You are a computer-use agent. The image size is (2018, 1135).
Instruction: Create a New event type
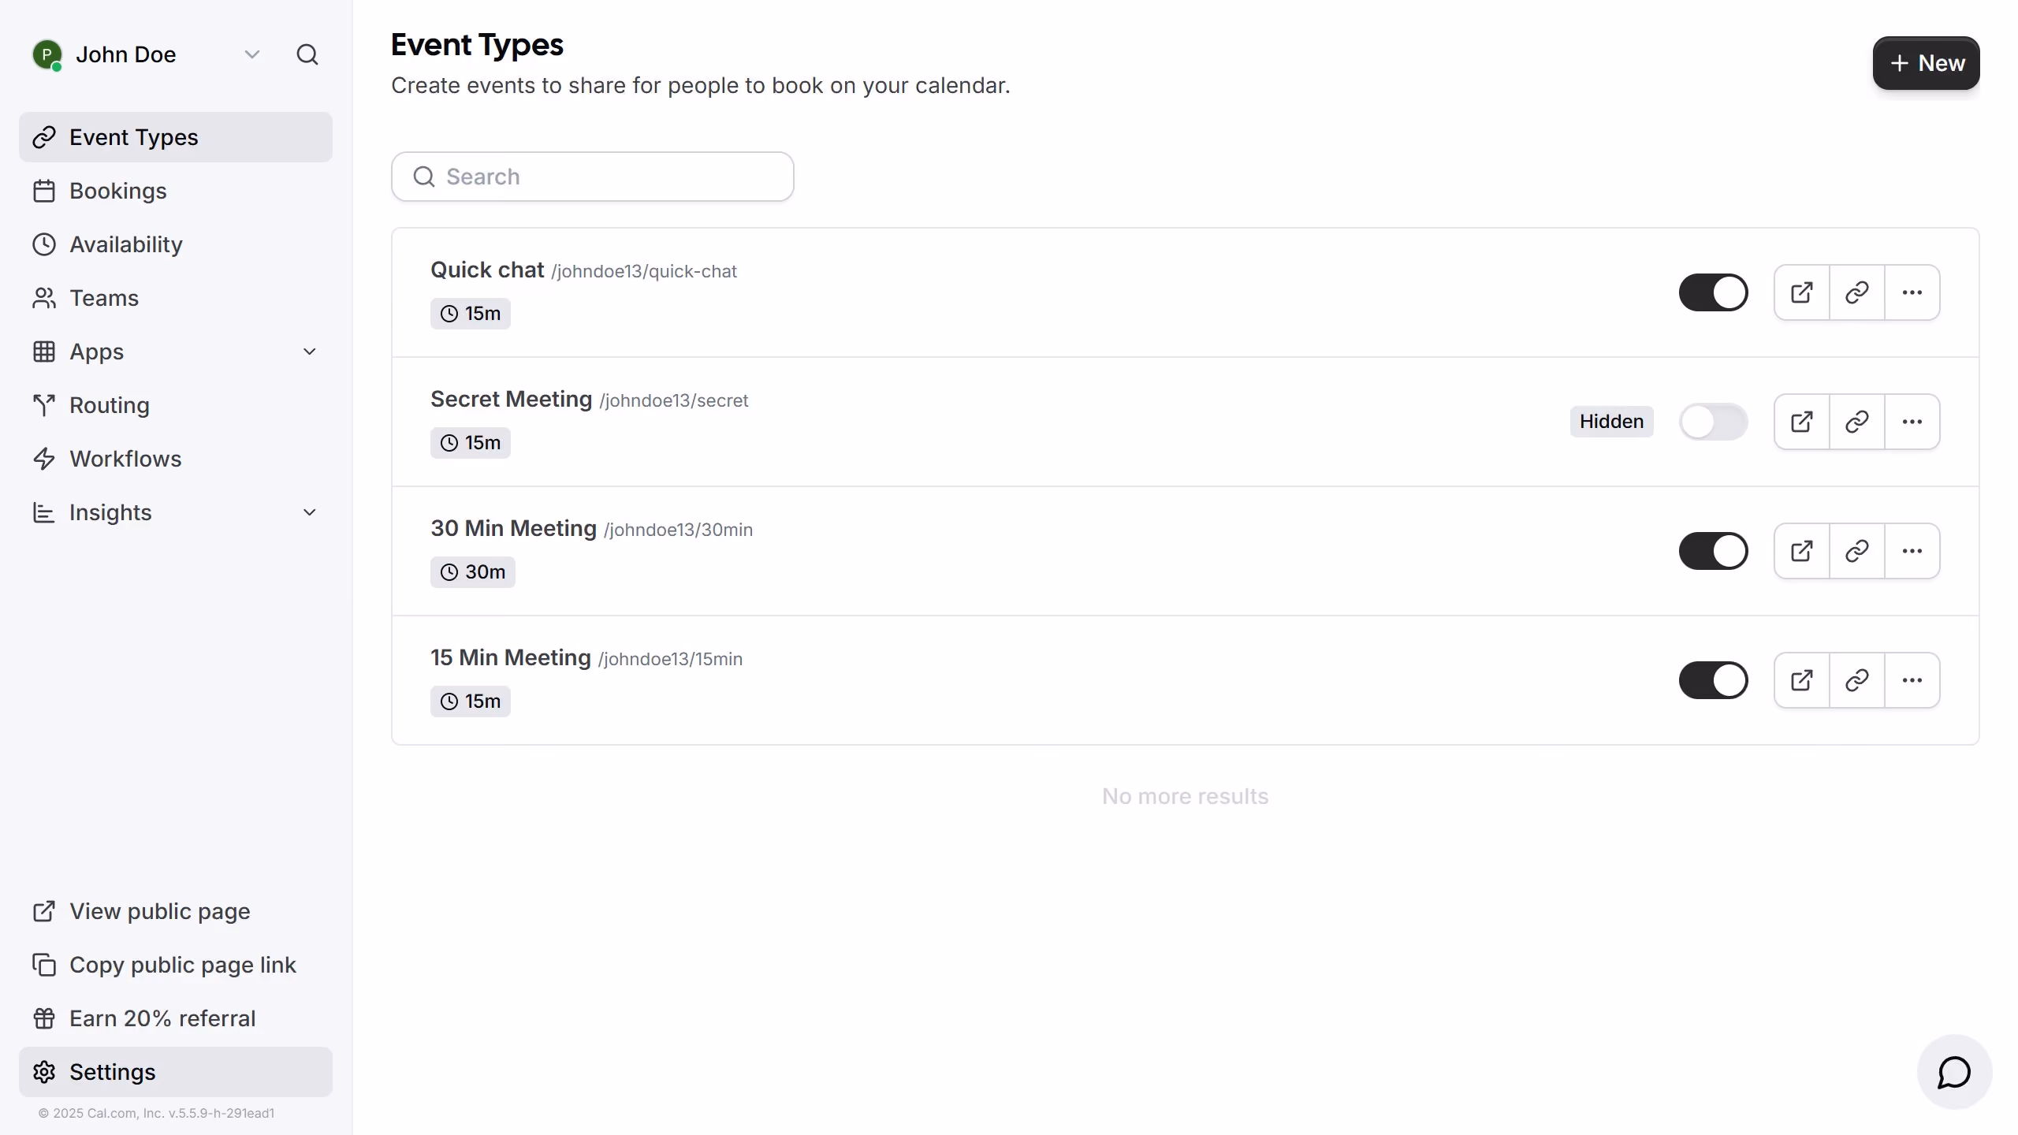(1926, 63)
